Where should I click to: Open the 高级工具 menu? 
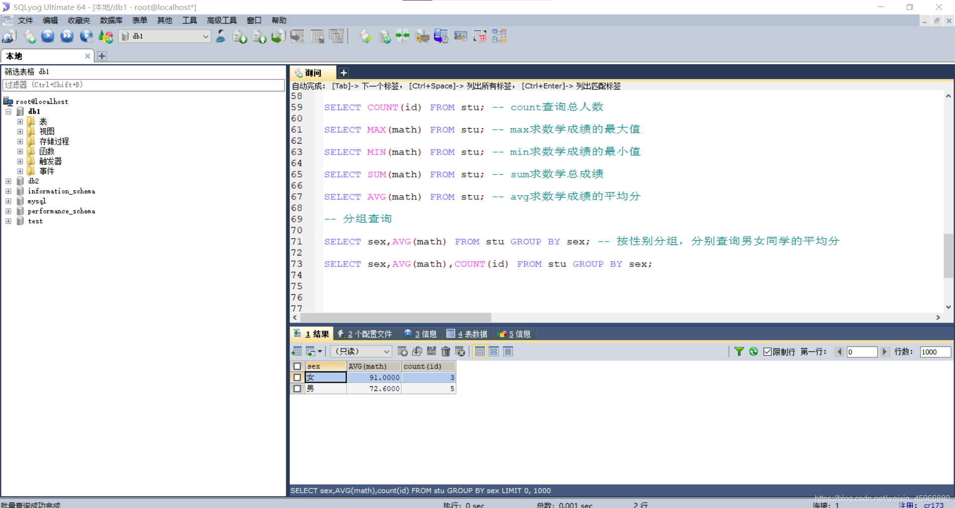(x=222, y=20)
